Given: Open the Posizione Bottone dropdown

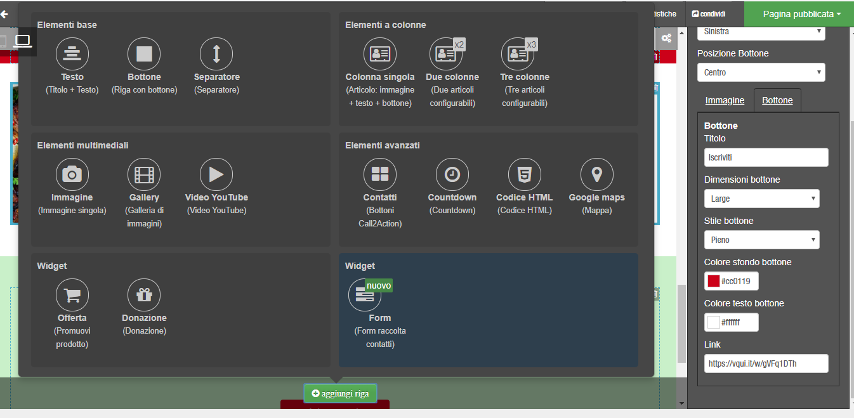Looking at the screenshot, I should (x=761, y=72).
